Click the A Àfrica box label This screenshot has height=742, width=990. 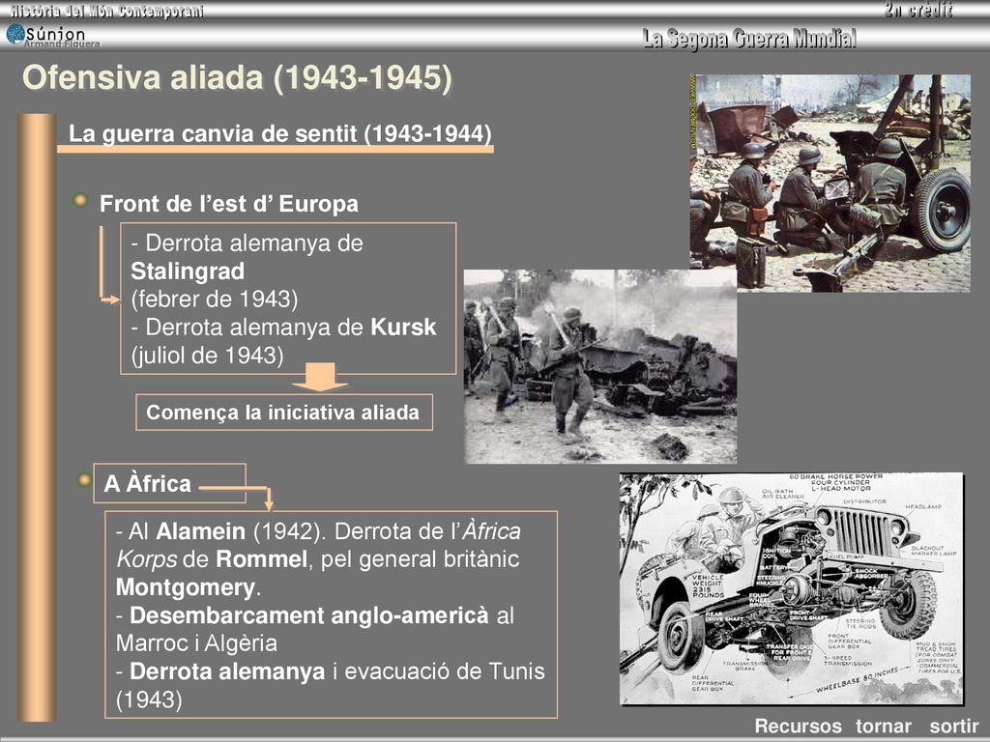(x=148, y=484)
